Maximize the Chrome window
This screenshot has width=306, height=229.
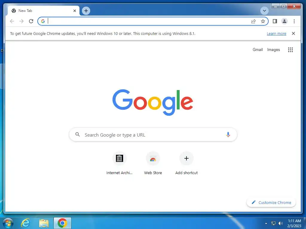[284, 7]
